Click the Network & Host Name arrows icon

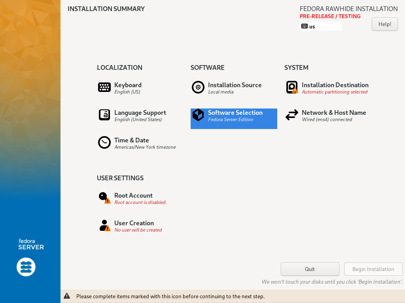pos(292,115)
